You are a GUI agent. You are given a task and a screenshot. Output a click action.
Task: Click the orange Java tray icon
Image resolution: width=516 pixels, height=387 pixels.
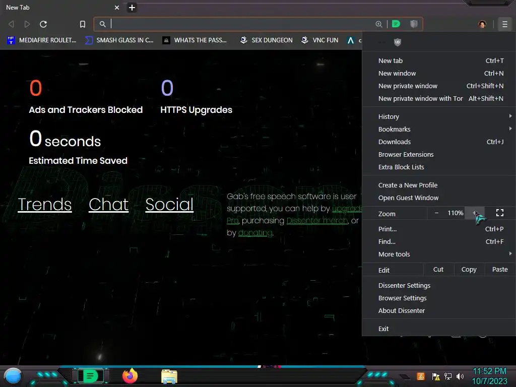(421, 376)
